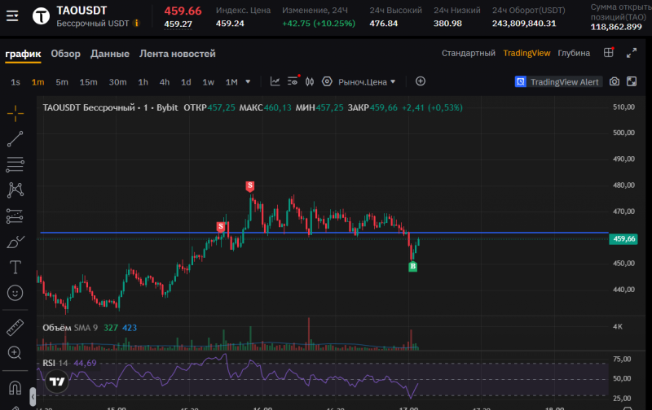
Task: Select the XABCD pattern tool
Action: tap(15, 190)
